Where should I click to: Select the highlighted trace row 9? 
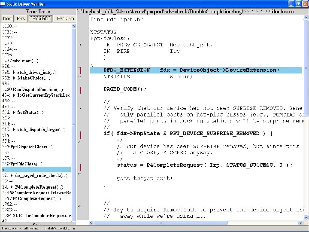pyautogui.click(x=36, y=170)
